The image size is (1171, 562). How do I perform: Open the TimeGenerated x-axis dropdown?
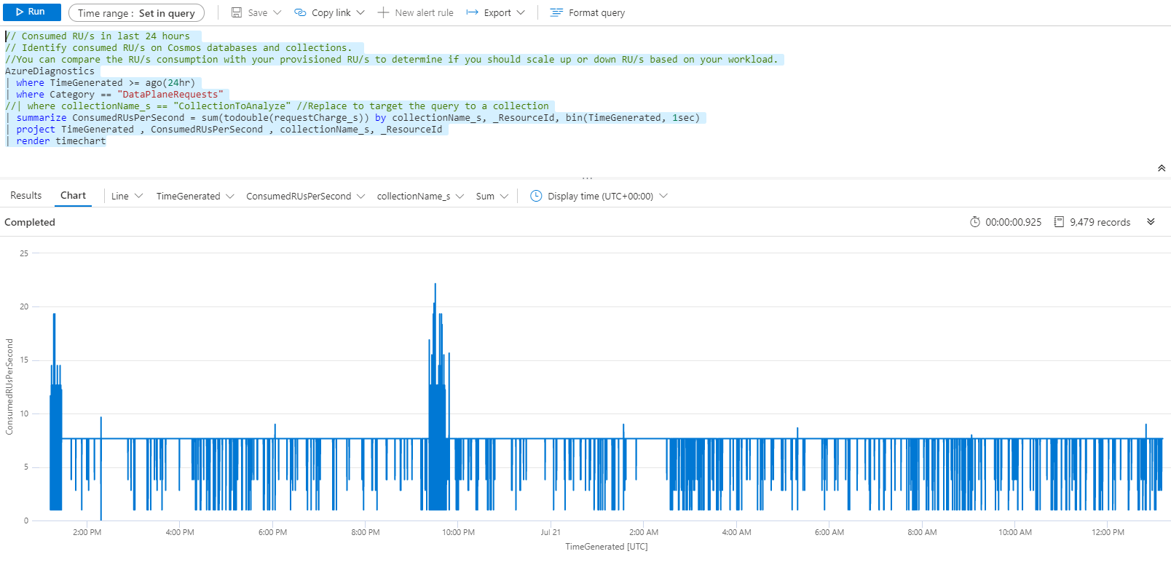coord(194,196)
